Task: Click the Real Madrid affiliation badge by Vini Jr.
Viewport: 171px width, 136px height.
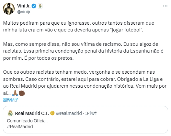Action: [40, 6]
